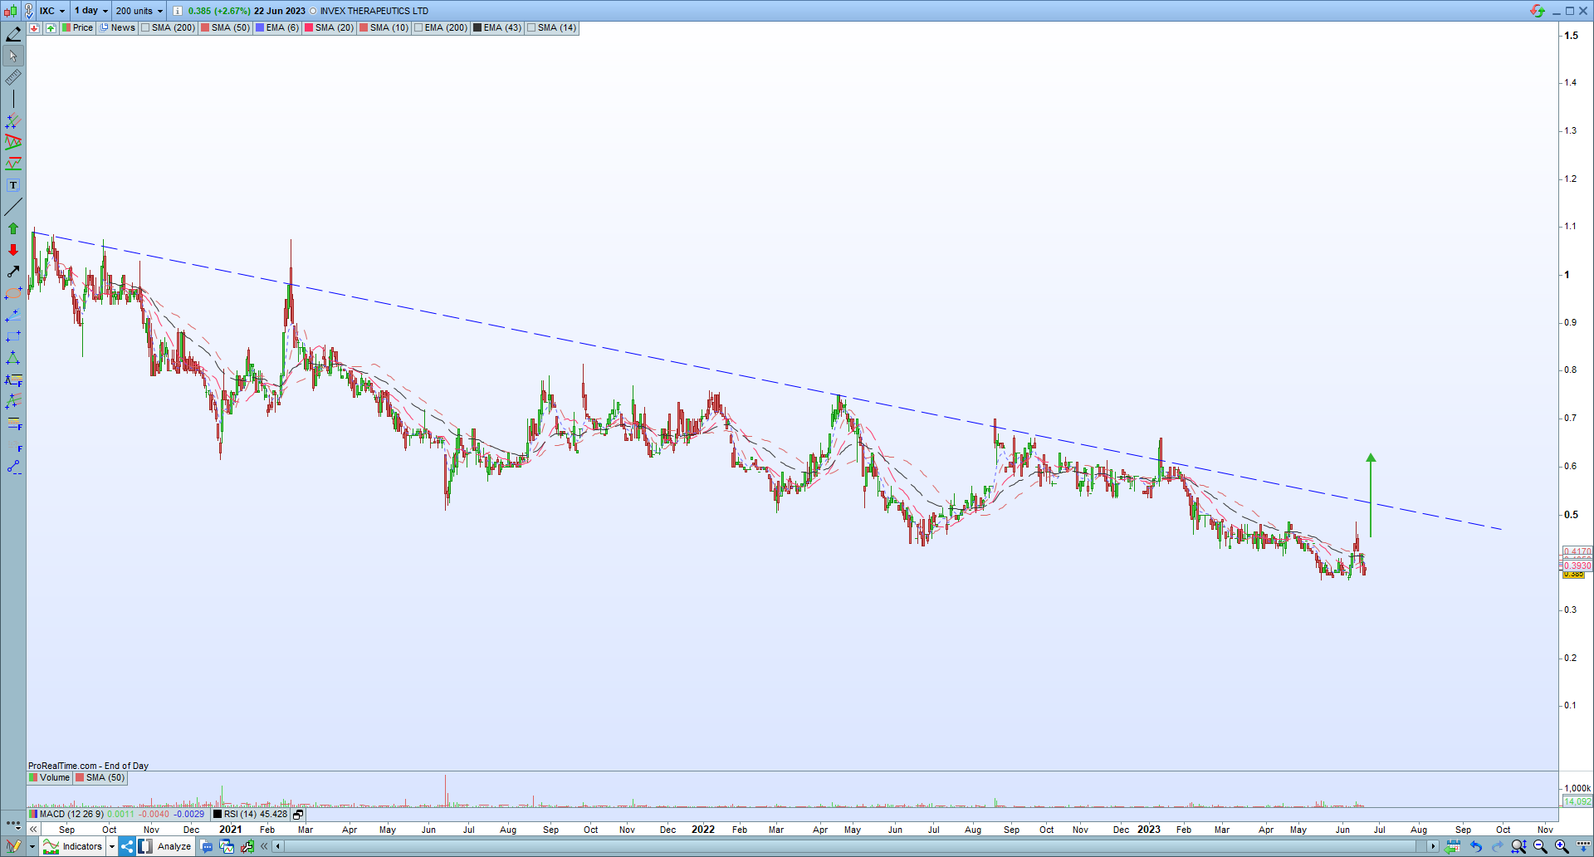This screenshot has height=857, width=1594.
Task: Toggle the SMA (200) indicator
Action: (169, 28)
